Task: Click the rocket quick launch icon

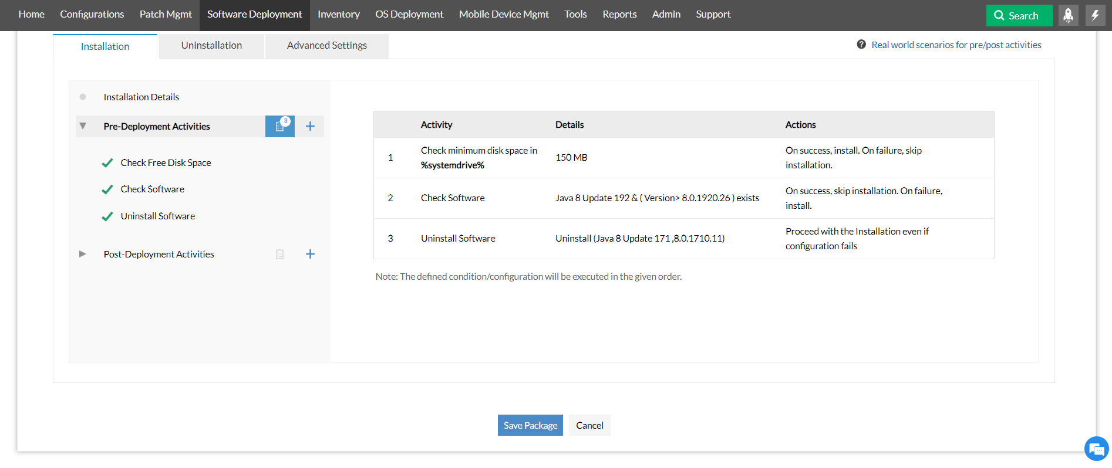Action: [1068, 15]
